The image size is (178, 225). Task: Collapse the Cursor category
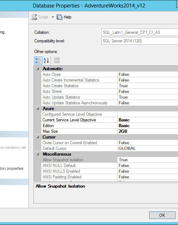[x=38, y=137]
